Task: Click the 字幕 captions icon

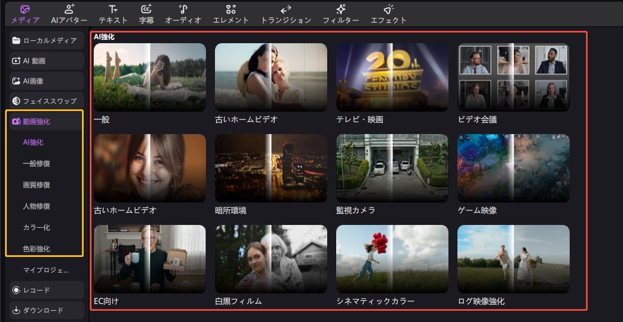Action: pos(146,9)
